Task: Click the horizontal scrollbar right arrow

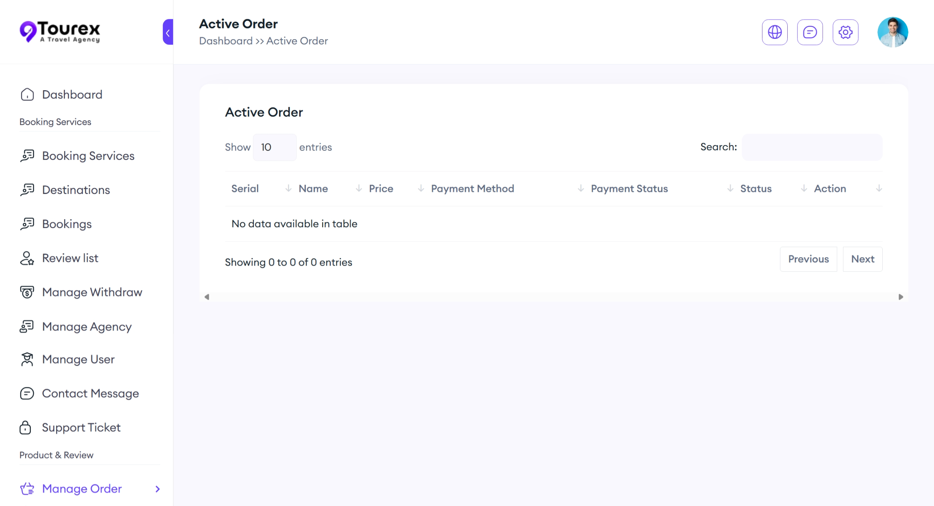Action: click(901, 297)
